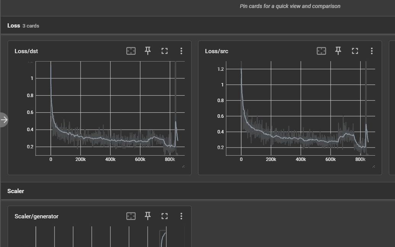Open more options menu for Loss/dst card
395x247 pixels.
click(181, 51)
